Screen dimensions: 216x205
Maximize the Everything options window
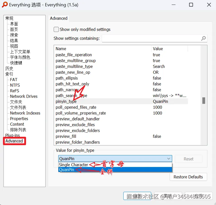191,5
